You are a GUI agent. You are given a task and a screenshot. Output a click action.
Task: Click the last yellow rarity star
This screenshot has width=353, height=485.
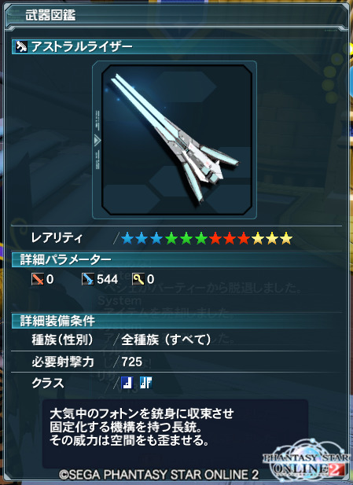(x=286, y=238)
